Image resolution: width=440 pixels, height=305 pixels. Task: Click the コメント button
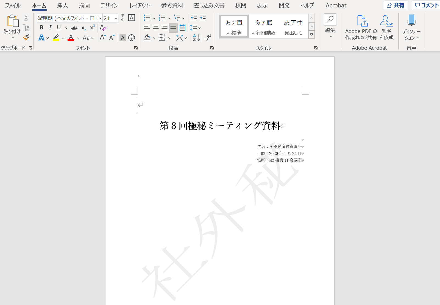point(427,5)
